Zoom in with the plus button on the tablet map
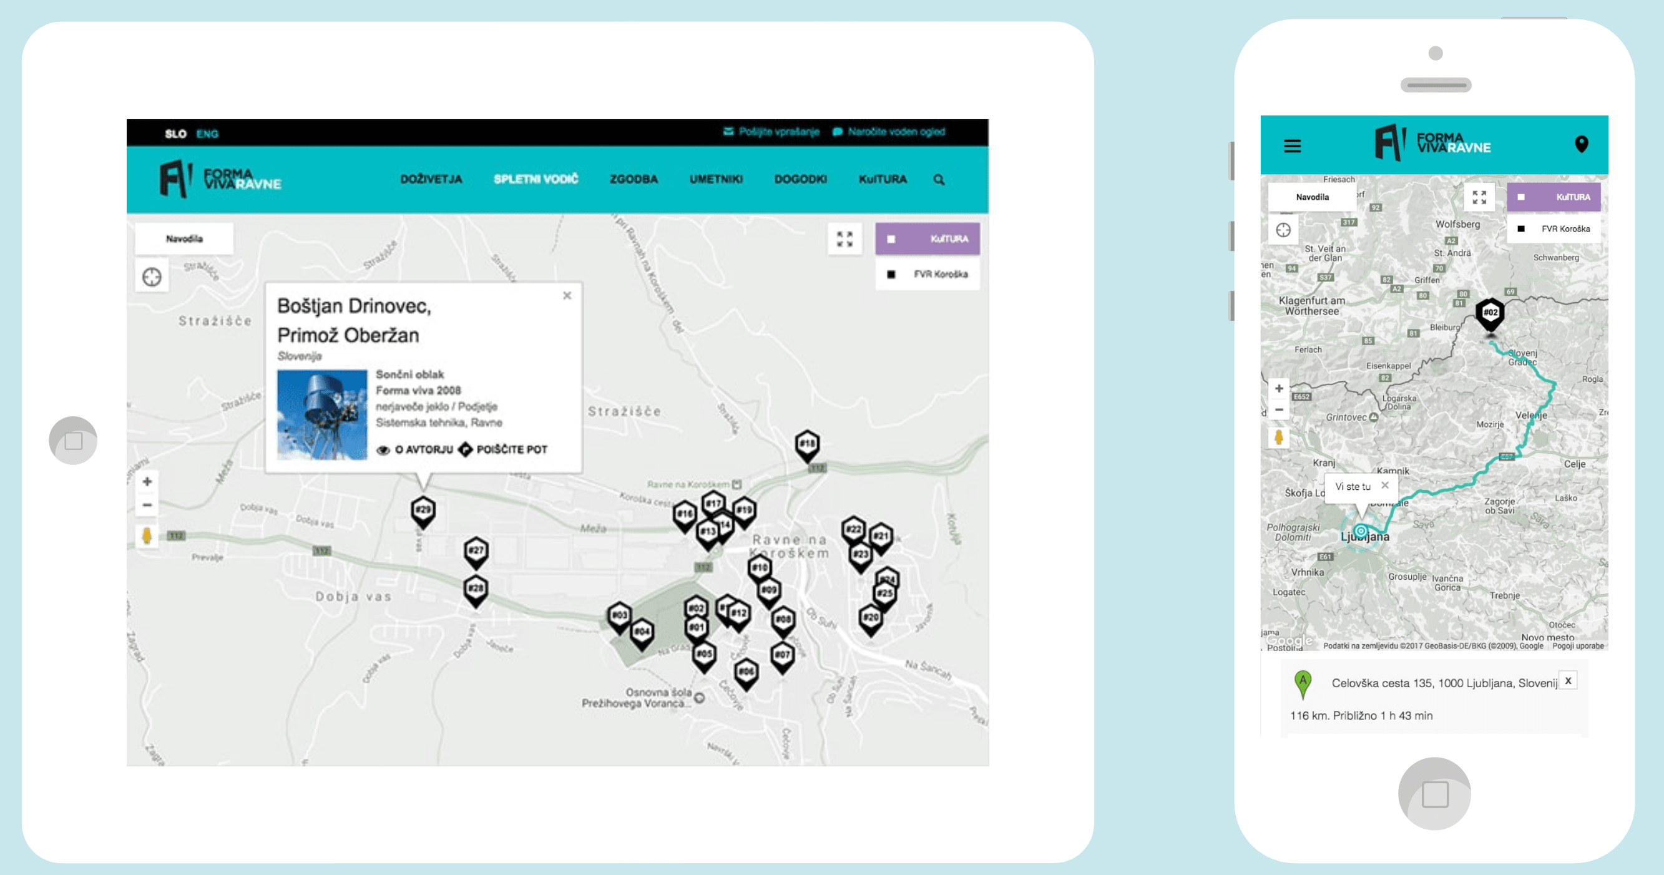 tap(147, 482)
